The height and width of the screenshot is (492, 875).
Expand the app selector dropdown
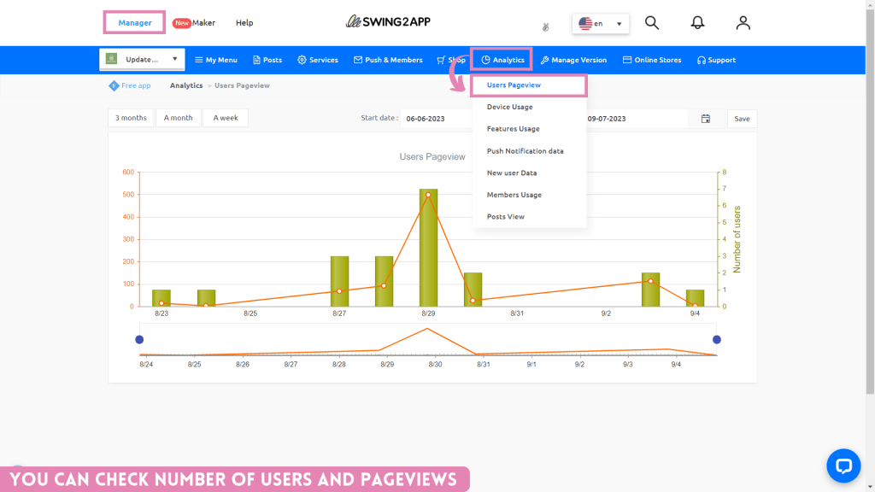click(142, 60)
